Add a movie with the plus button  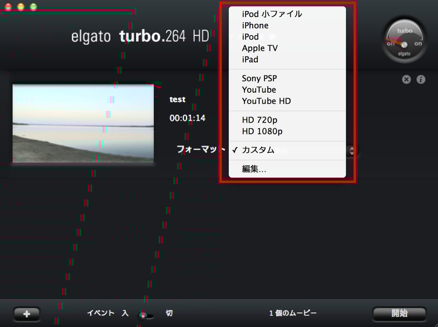coord(27,314)
